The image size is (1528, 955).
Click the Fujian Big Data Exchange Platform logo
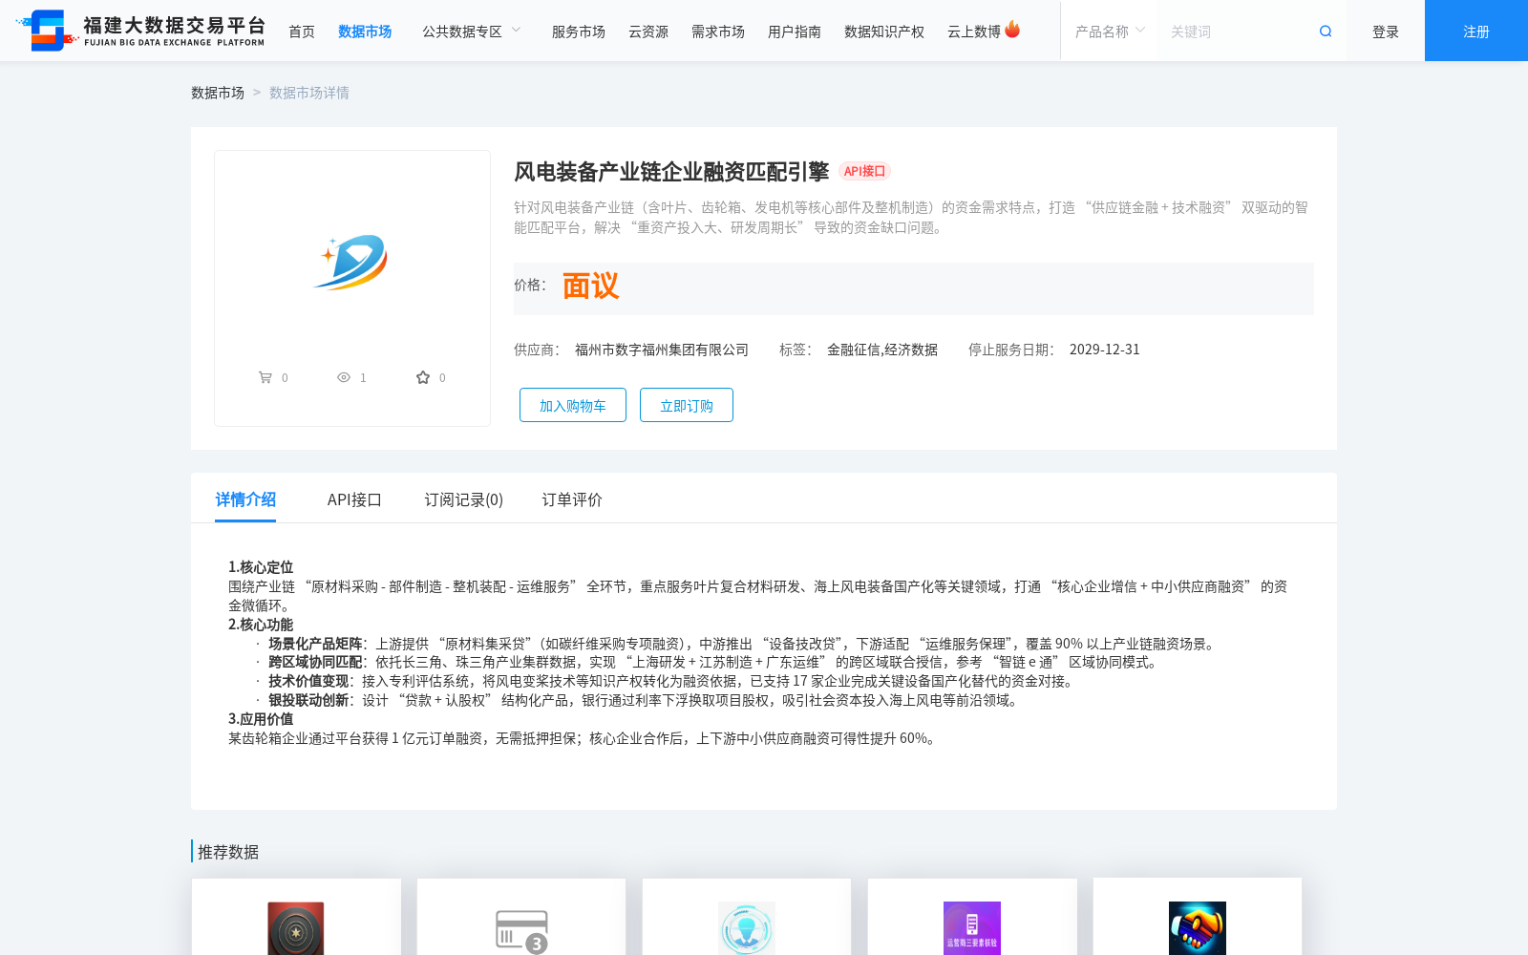point(140,31)
